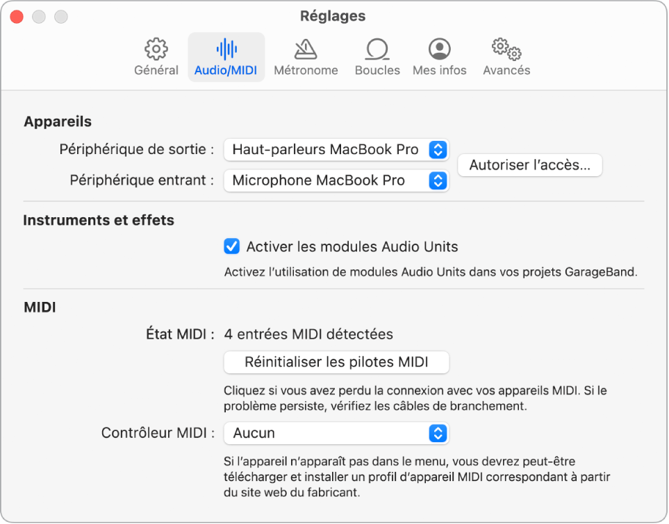Open the Général settings pane
Viewport: 669px width, 524px height.
(156, 56)
